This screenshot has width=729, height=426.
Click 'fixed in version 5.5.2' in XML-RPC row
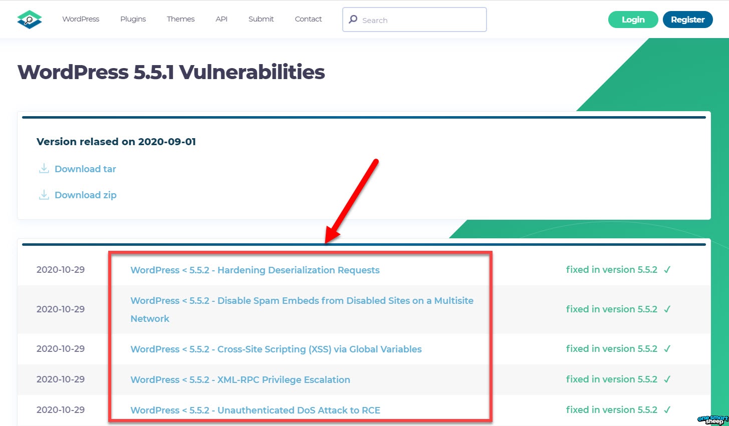[x=611, y=379]
